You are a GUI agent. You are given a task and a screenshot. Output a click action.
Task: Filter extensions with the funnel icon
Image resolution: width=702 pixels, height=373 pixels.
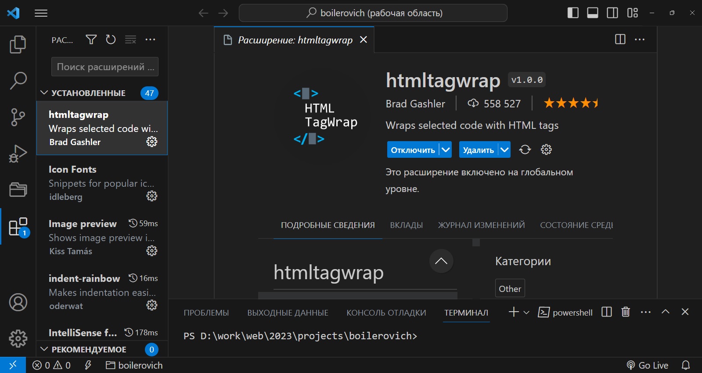click(91, 40)
